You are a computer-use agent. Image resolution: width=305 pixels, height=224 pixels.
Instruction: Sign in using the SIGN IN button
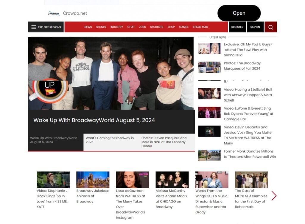tap(255, 27)
